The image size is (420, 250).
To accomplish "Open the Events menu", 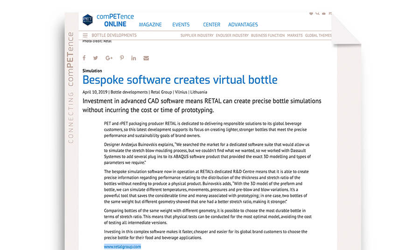I will point(181,25).
